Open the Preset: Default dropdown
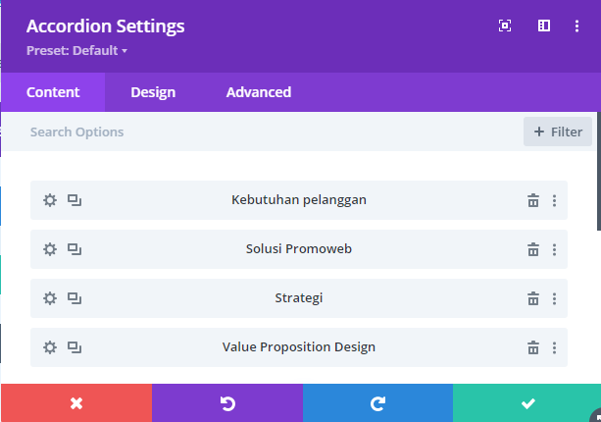This screenshot has width=601, height=422. [76, 51]
